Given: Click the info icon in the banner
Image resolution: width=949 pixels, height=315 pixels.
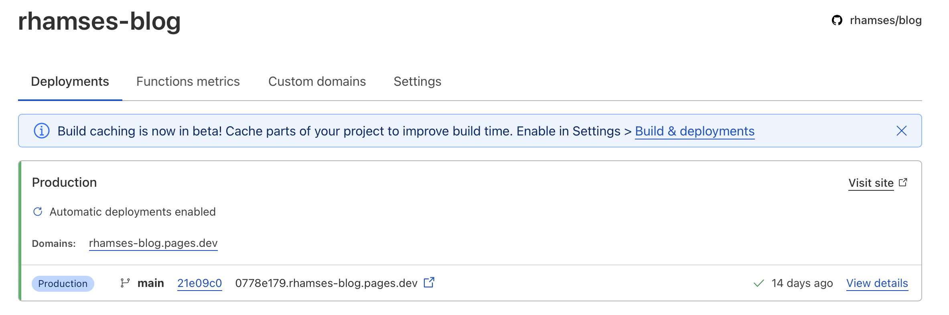Looking at the screenshot, I should 42,131.
